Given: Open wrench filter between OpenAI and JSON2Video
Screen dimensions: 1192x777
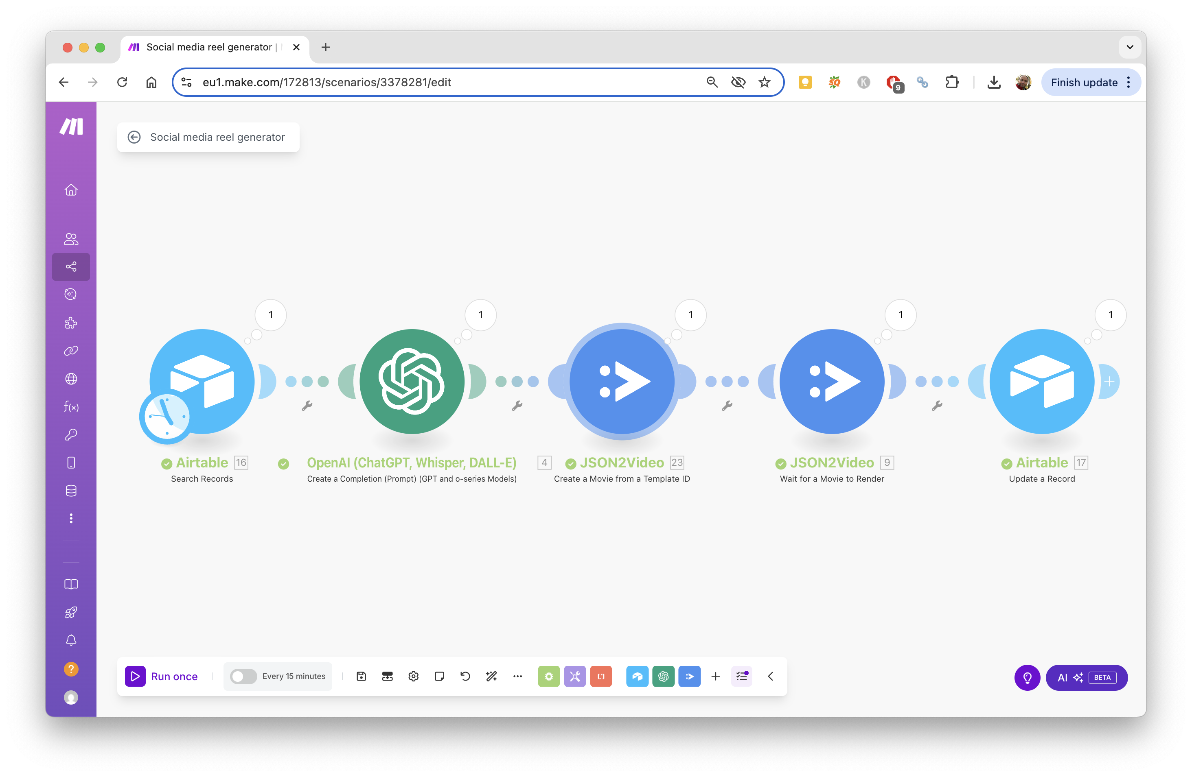Looking at the screenshot, I should (517, 406).
